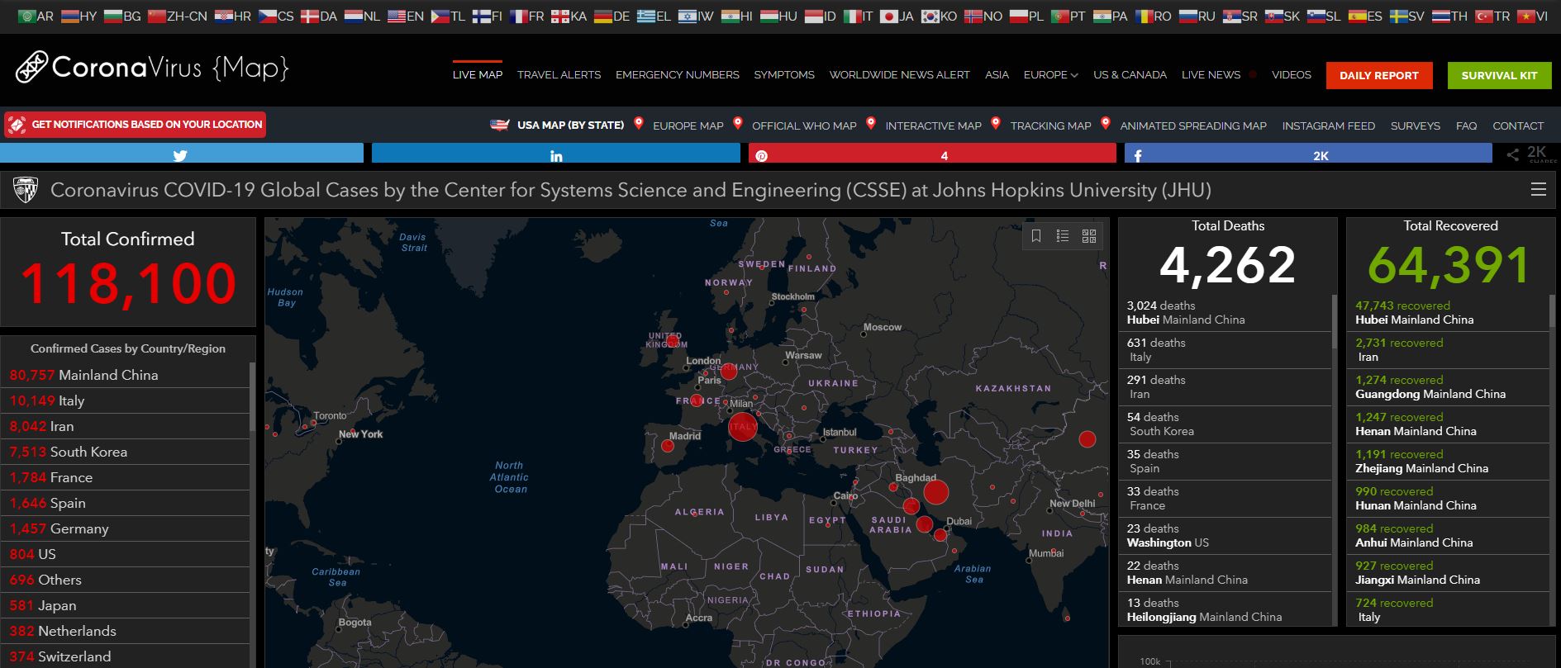
Task: Select the ES Spanish language flag
Action: click(1357, 16)
